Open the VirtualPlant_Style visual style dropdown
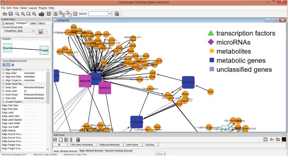 [x=19, y=31]
